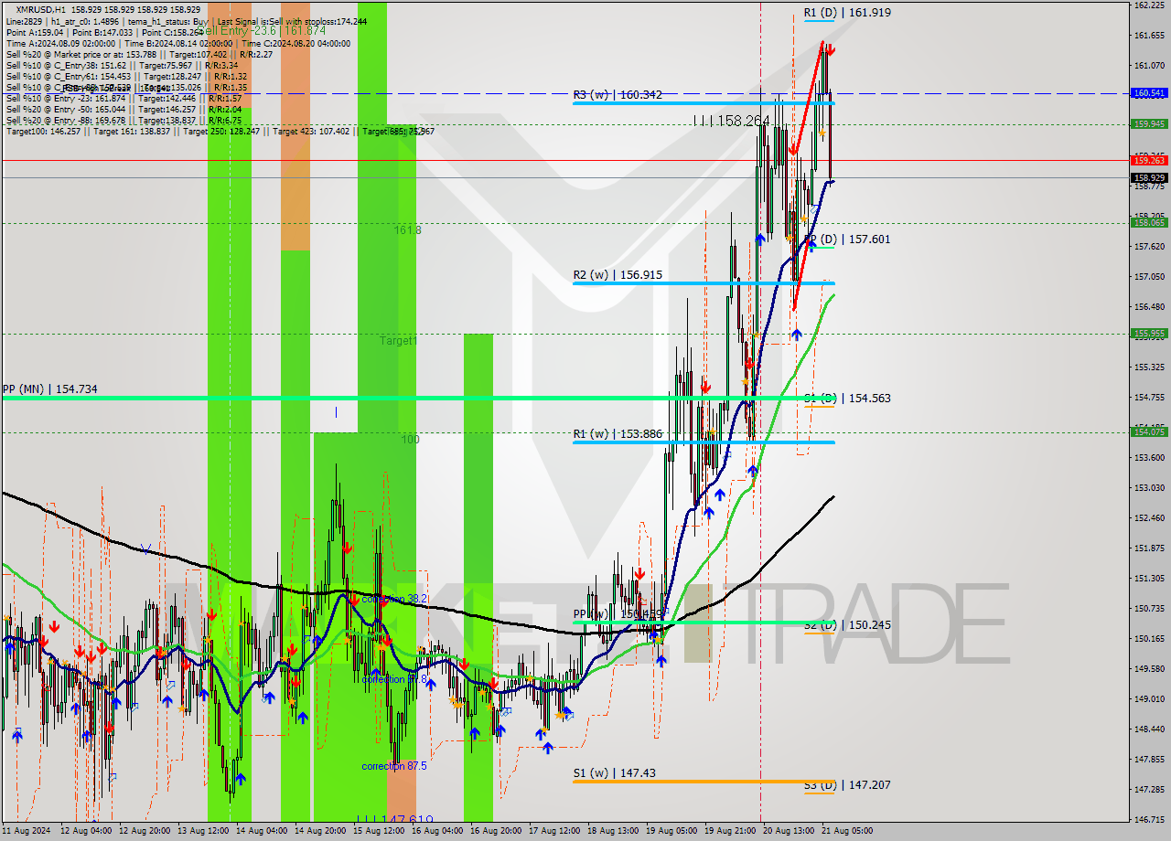Select the R2 (w) | 156.915 label

618,274
